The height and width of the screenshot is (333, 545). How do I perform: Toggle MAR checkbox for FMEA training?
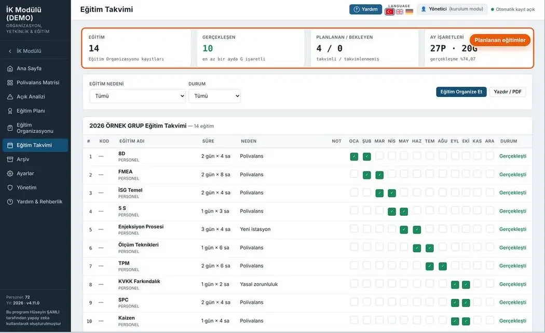(x=379, y=175)
